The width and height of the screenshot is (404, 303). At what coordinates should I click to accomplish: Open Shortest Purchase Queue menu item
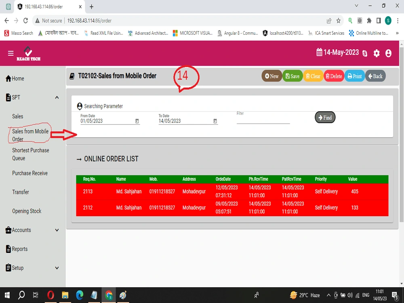(30, 154)
